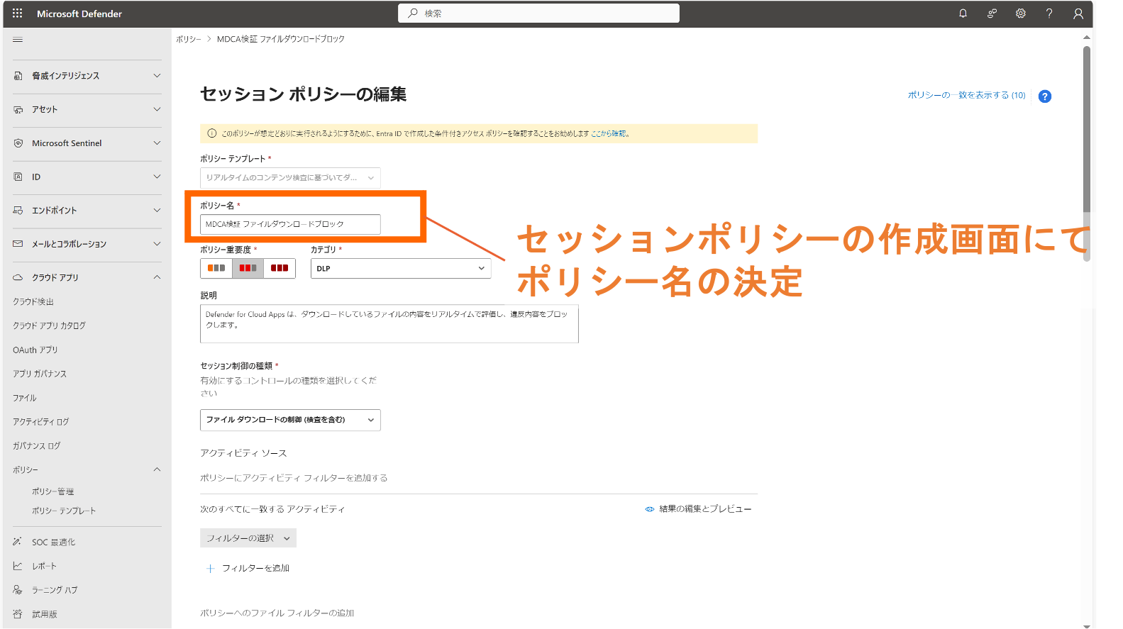Open the session control type dropdown
1123x629 pixels.
pos(290,420)
